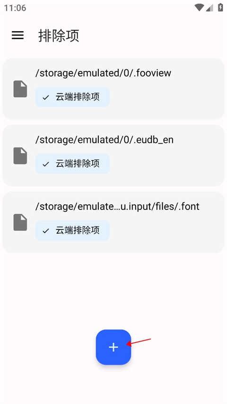The width and height of the screenshot is (227, 404).
Task: Select the /storage/emulated/0/.eudb_en path text
Action: (x=105, y=140)
